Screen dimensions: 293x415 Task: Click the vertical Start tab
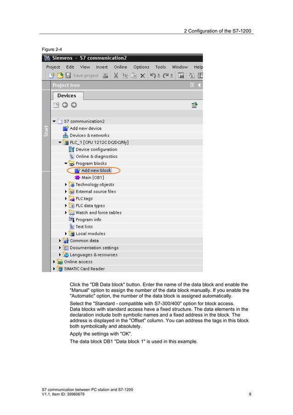(x=46, y=131)
